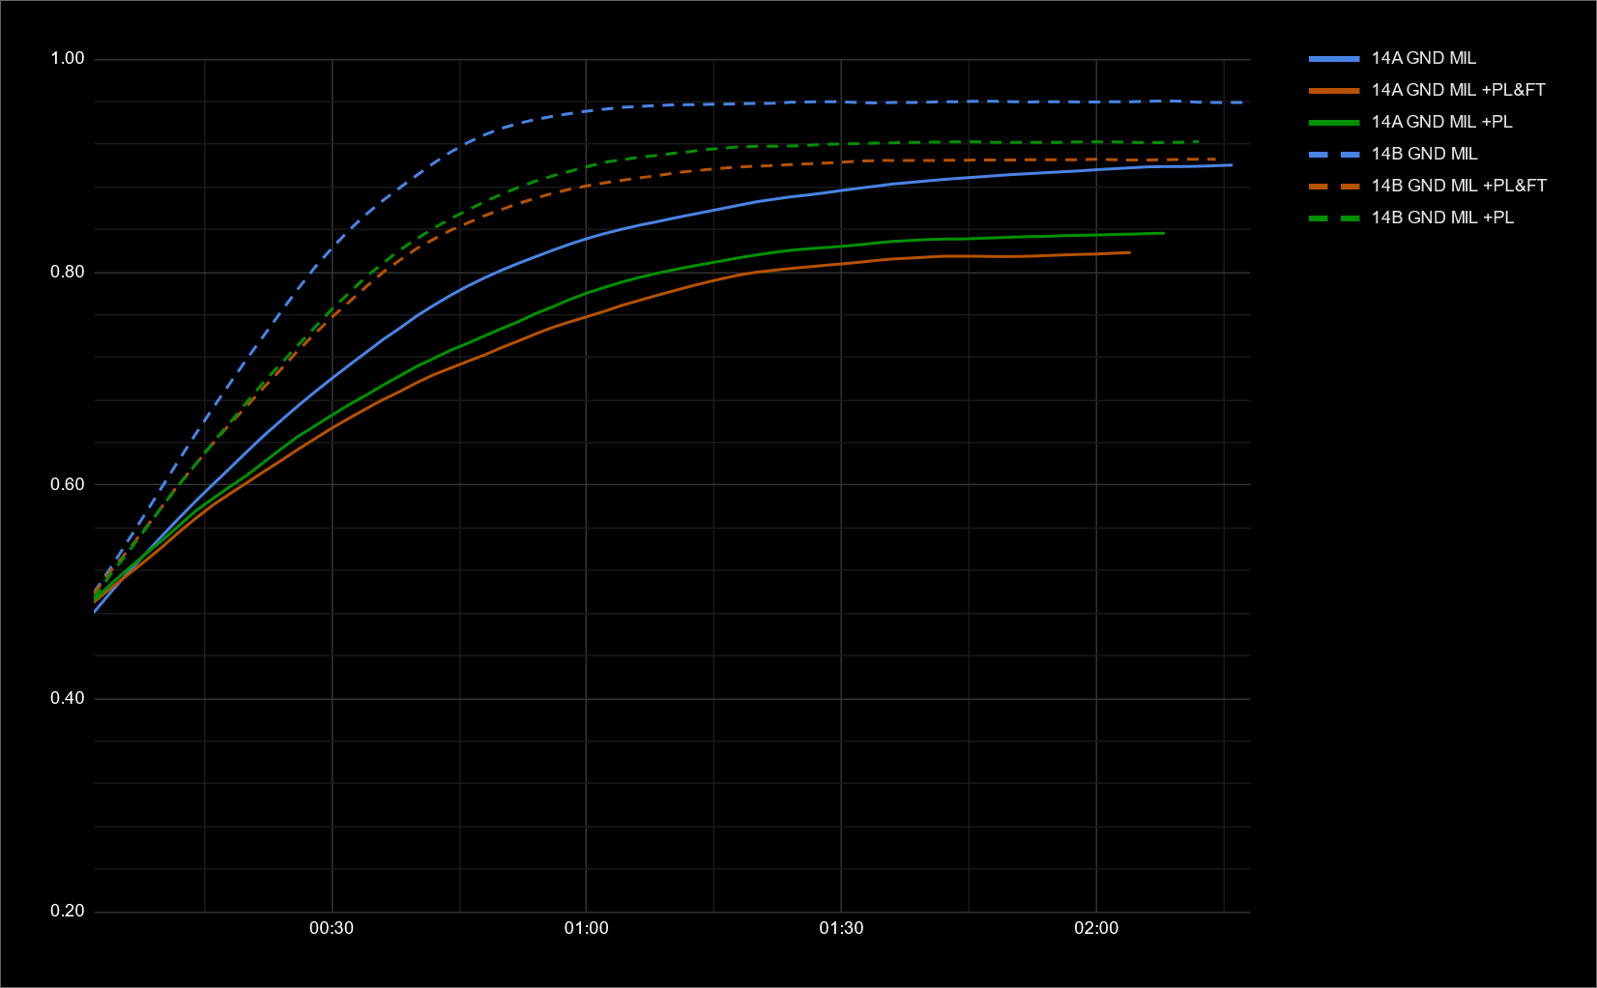Select dashed orange swatch for 14B +PL&FT
This screenshot has width=1597, height=988.
[x=1334, y=187]
